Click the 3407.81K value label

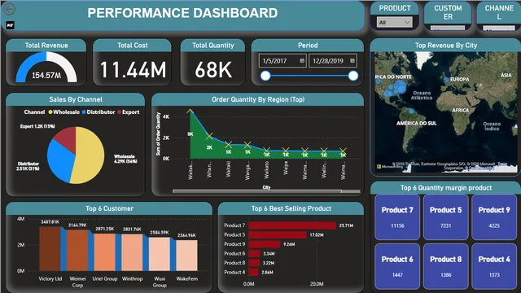click(x=50, y=221)
